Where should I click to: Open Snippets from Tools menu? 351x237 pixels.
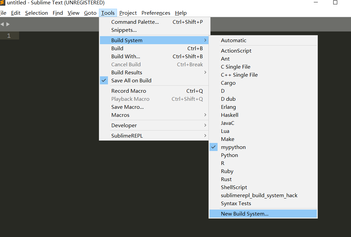coord(154,30)
